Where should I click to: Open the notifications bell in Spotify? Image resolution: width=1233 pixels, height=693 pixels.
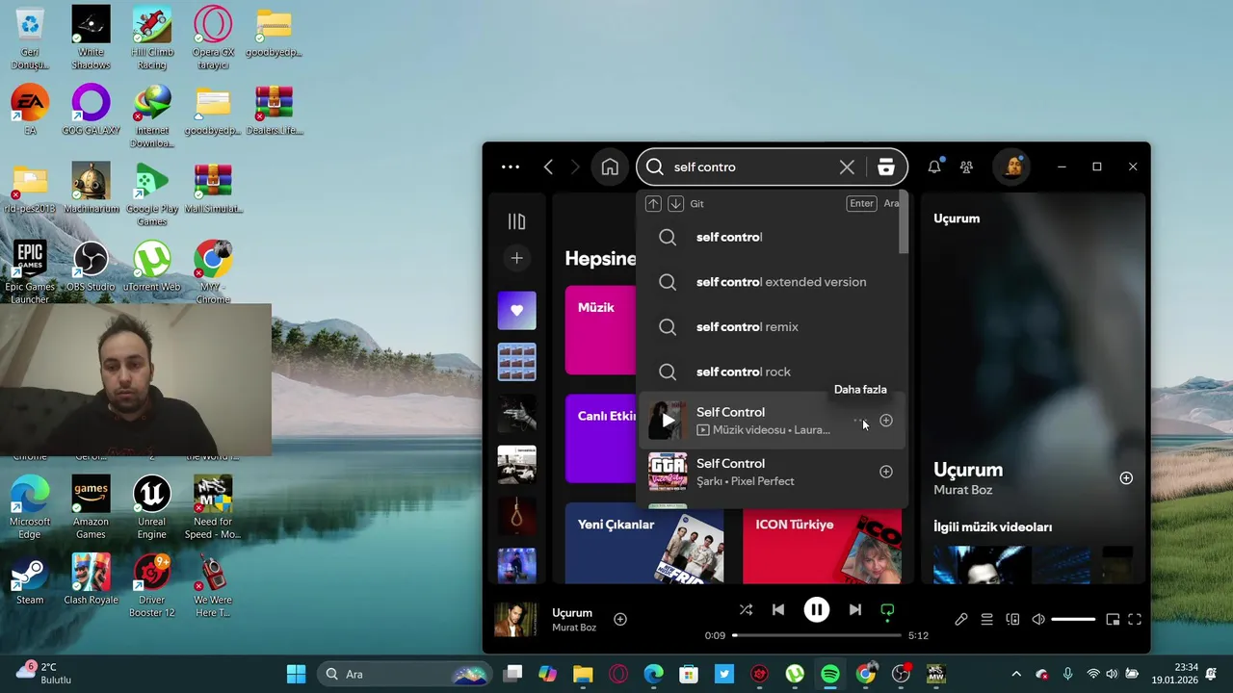coord(934,167)
